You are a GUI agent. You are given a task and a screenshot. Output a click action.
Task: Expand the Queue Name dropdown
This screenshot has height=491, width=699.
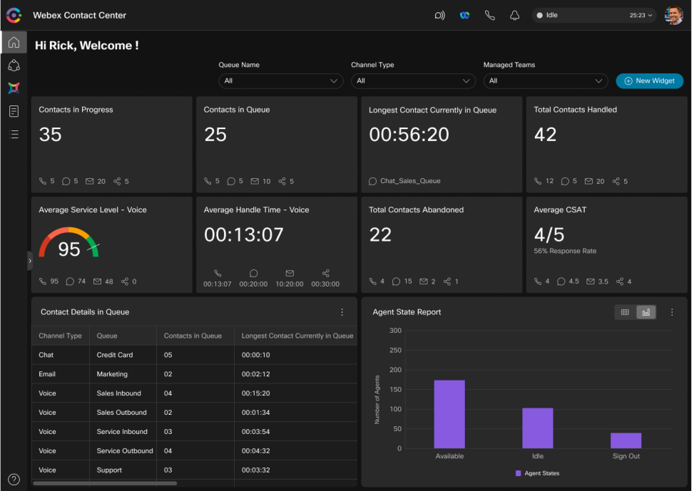[281, 81]
